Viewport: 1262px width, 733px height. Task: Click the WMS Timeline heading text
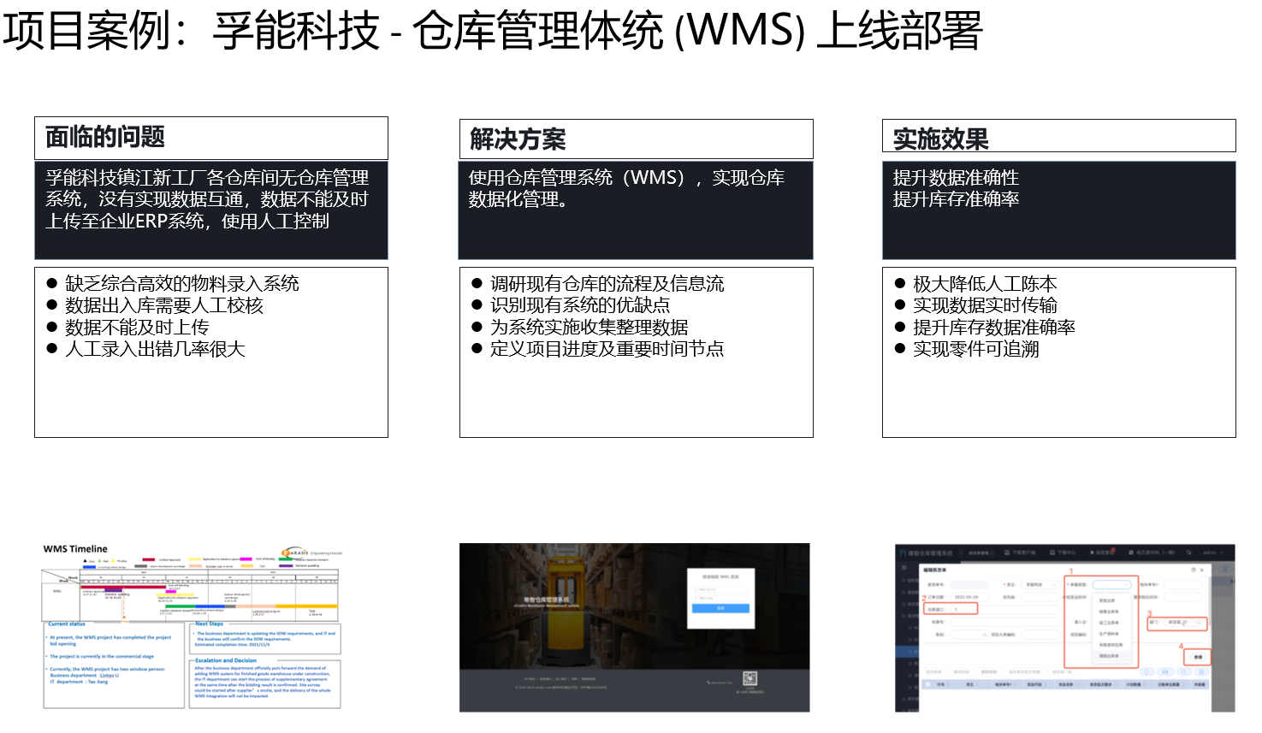(75, 549)
